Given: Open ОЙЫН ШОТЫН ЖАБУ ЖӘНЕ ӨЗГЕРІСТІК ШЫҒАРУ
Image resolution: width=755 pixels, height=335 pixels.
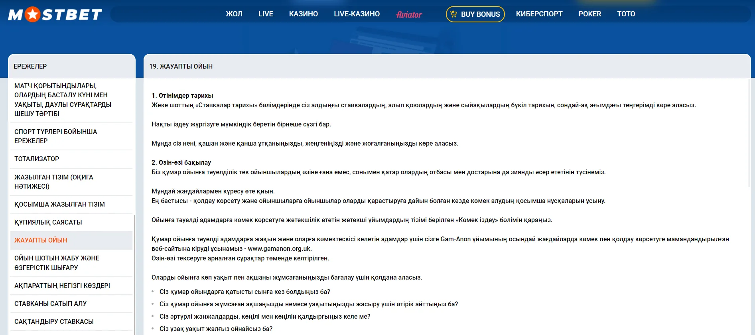Looking at the screenshot, I should point(57,263).
